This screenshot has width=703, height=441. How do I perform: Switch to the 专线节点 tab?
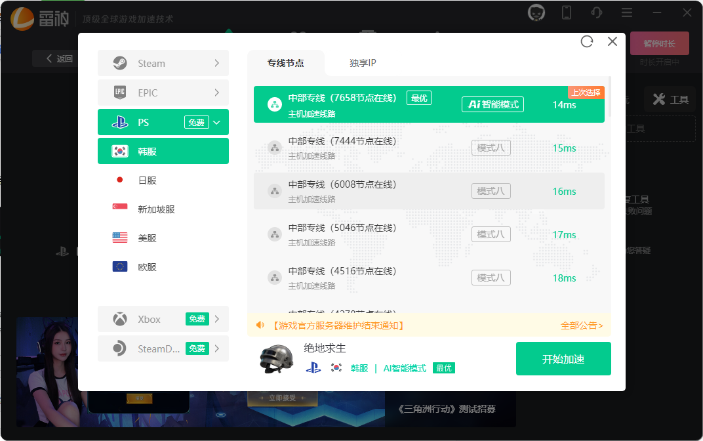[286, 63]
